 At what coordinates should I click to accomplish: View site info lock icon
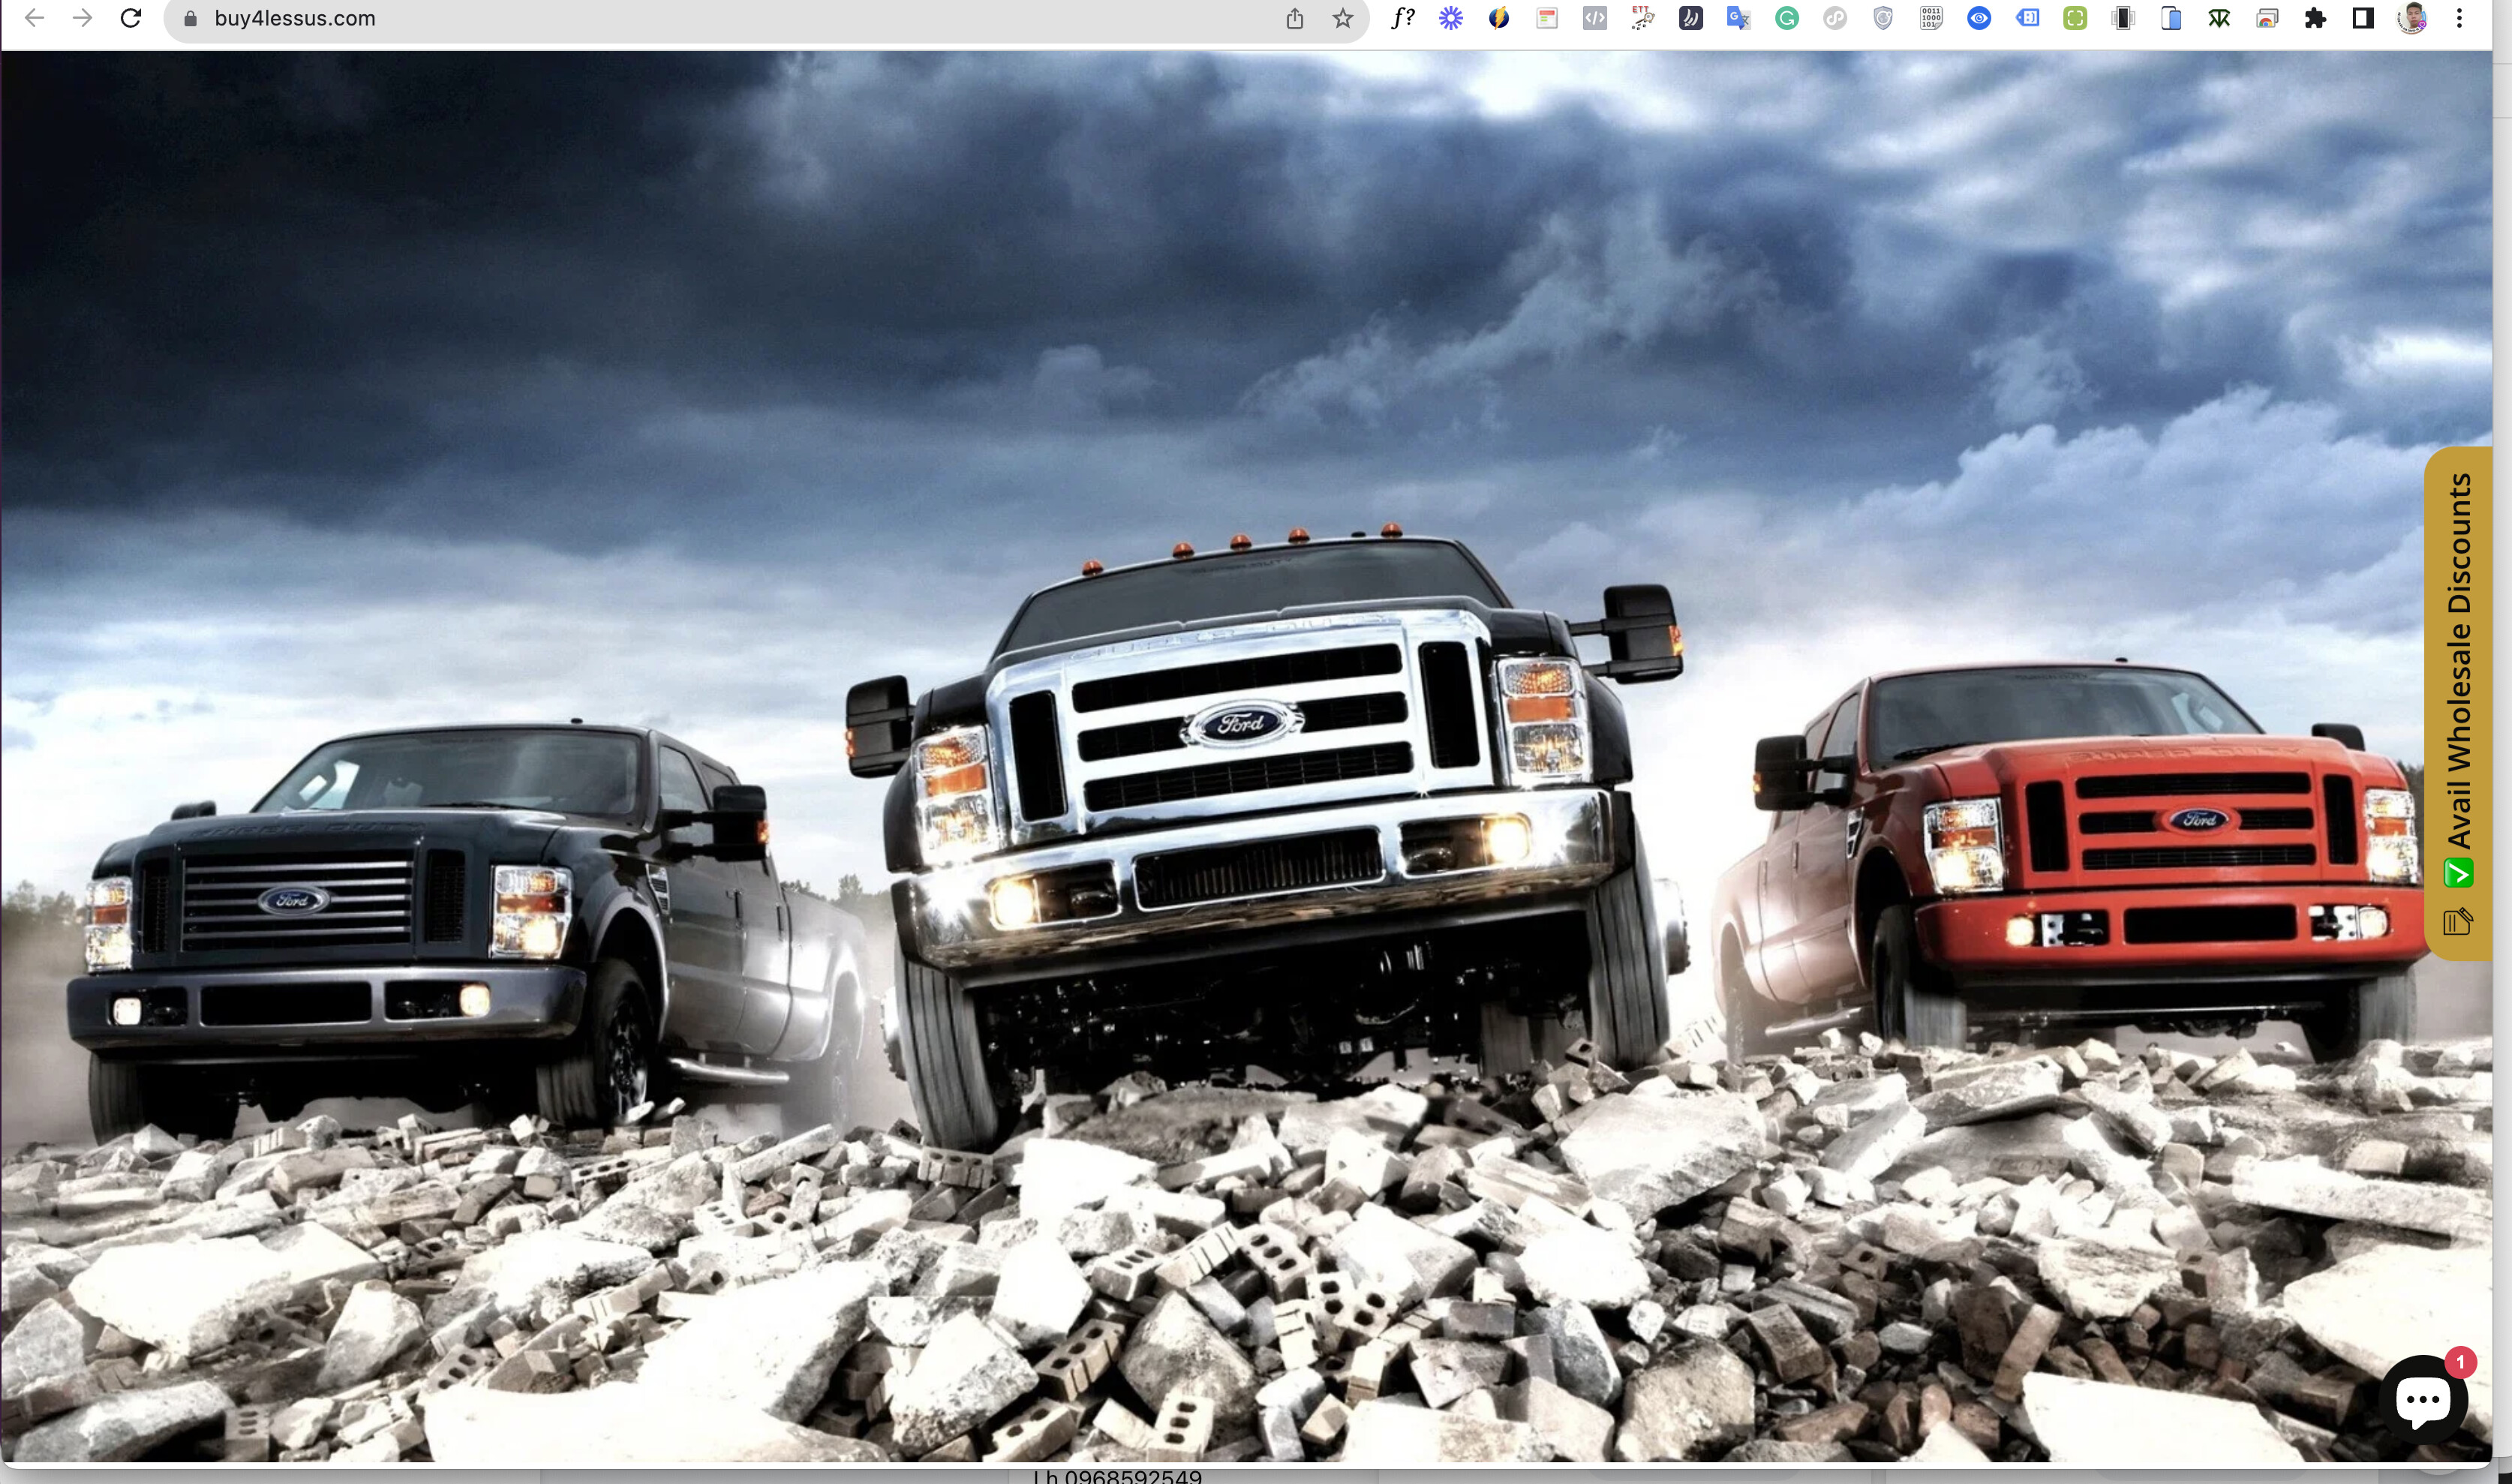point(191,18)
